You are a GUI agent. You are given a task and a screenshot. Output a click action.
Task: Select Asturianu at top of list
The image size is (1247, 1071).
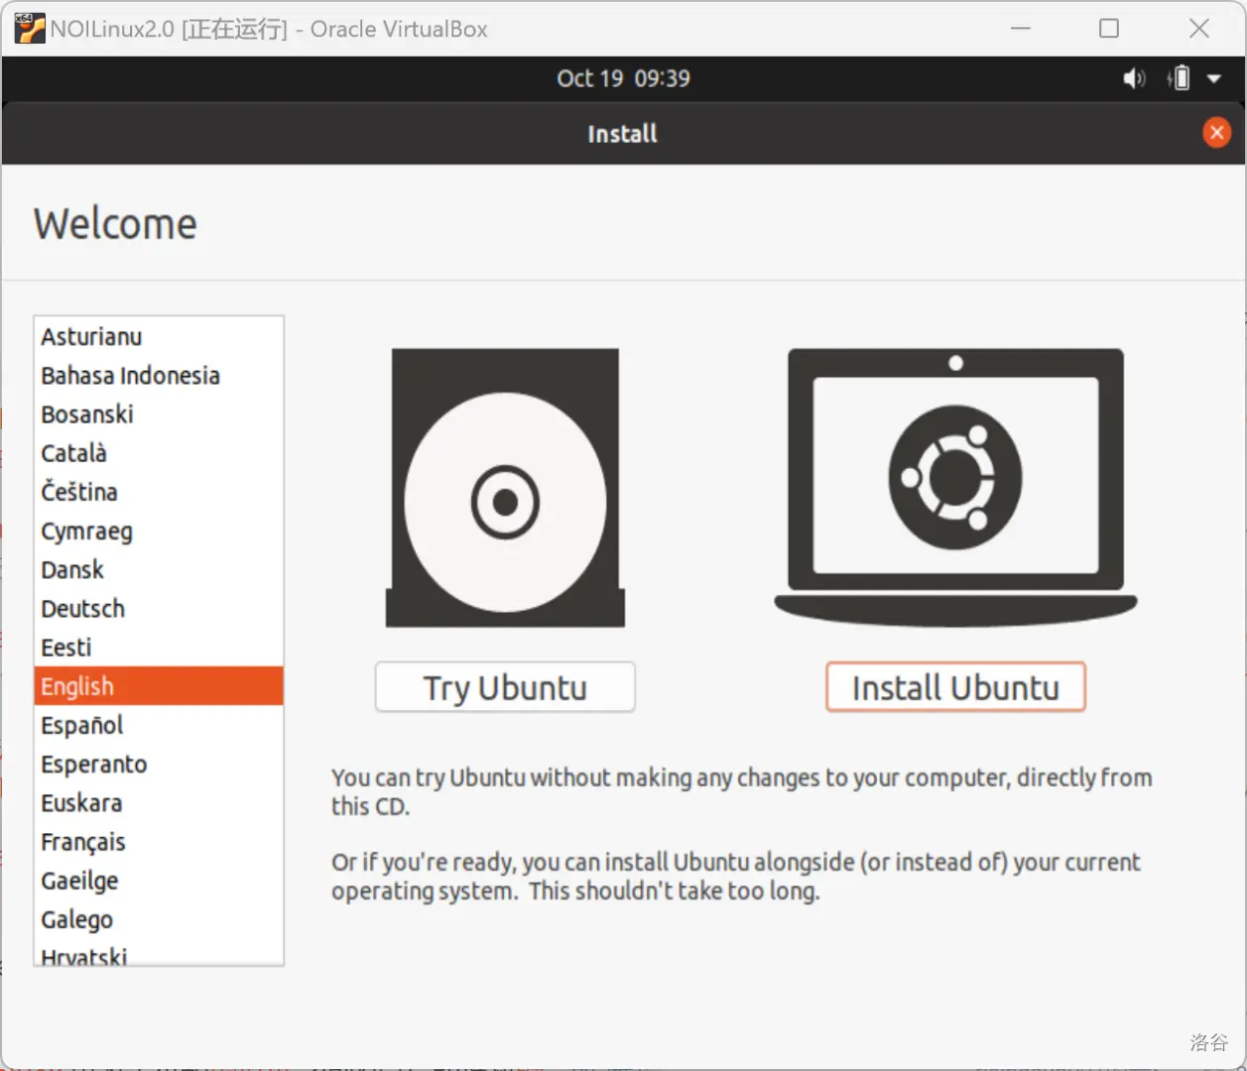(91, 337)
